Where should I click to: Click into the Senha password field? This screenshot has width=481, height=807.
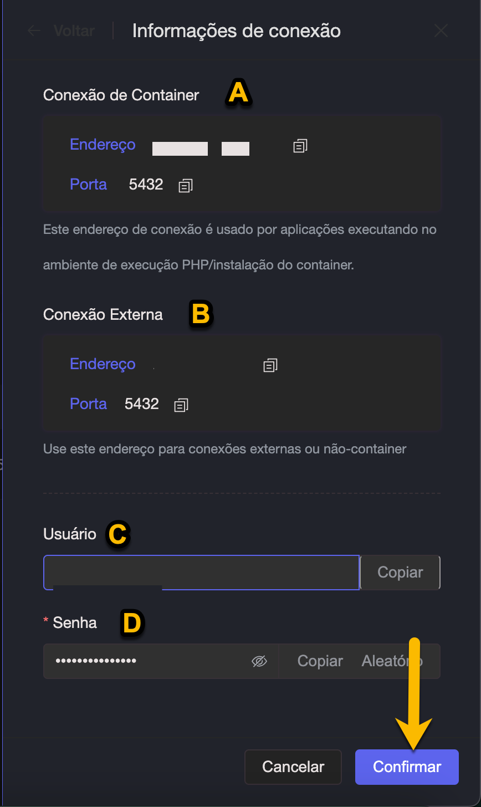(x=150, y=661)
